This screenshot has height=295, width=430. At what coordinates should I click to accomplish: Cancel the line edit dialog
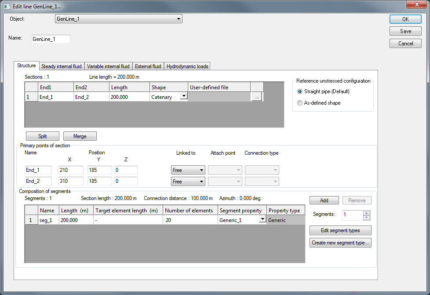tap(405, 44)
